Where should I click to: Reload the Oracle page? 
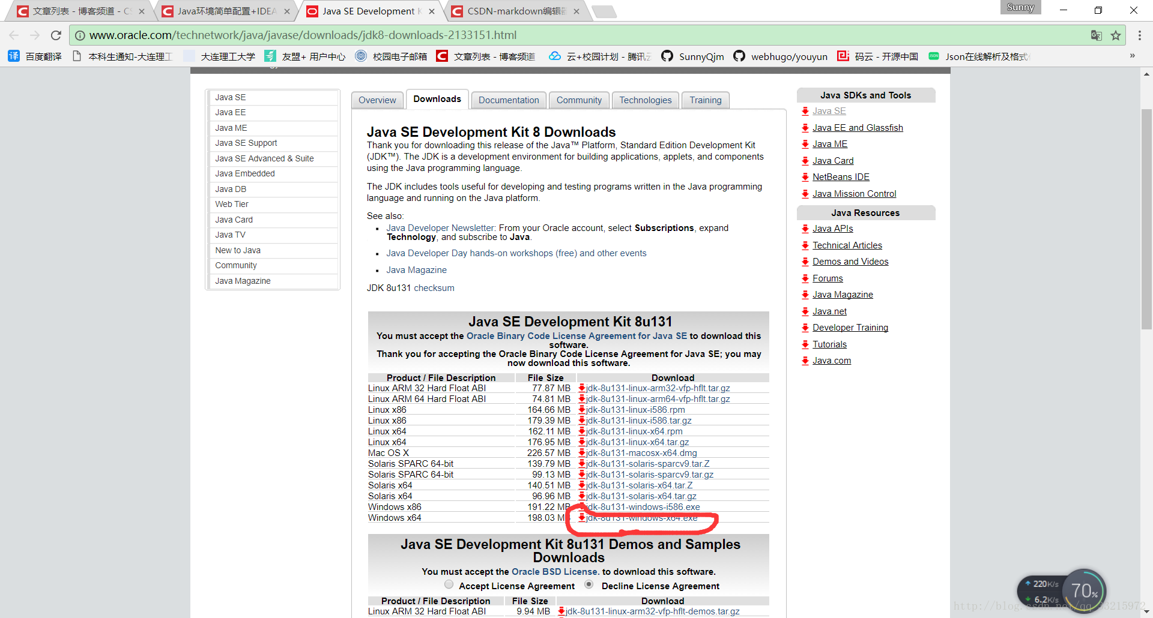click(x=56, y=35)
